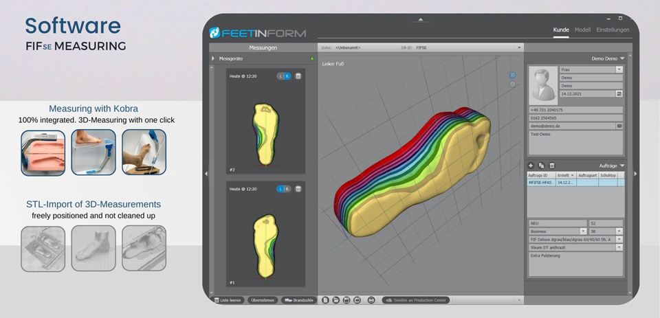
Task: Collapse the left panel with side arrow
Action: click(x=206, y=173)
